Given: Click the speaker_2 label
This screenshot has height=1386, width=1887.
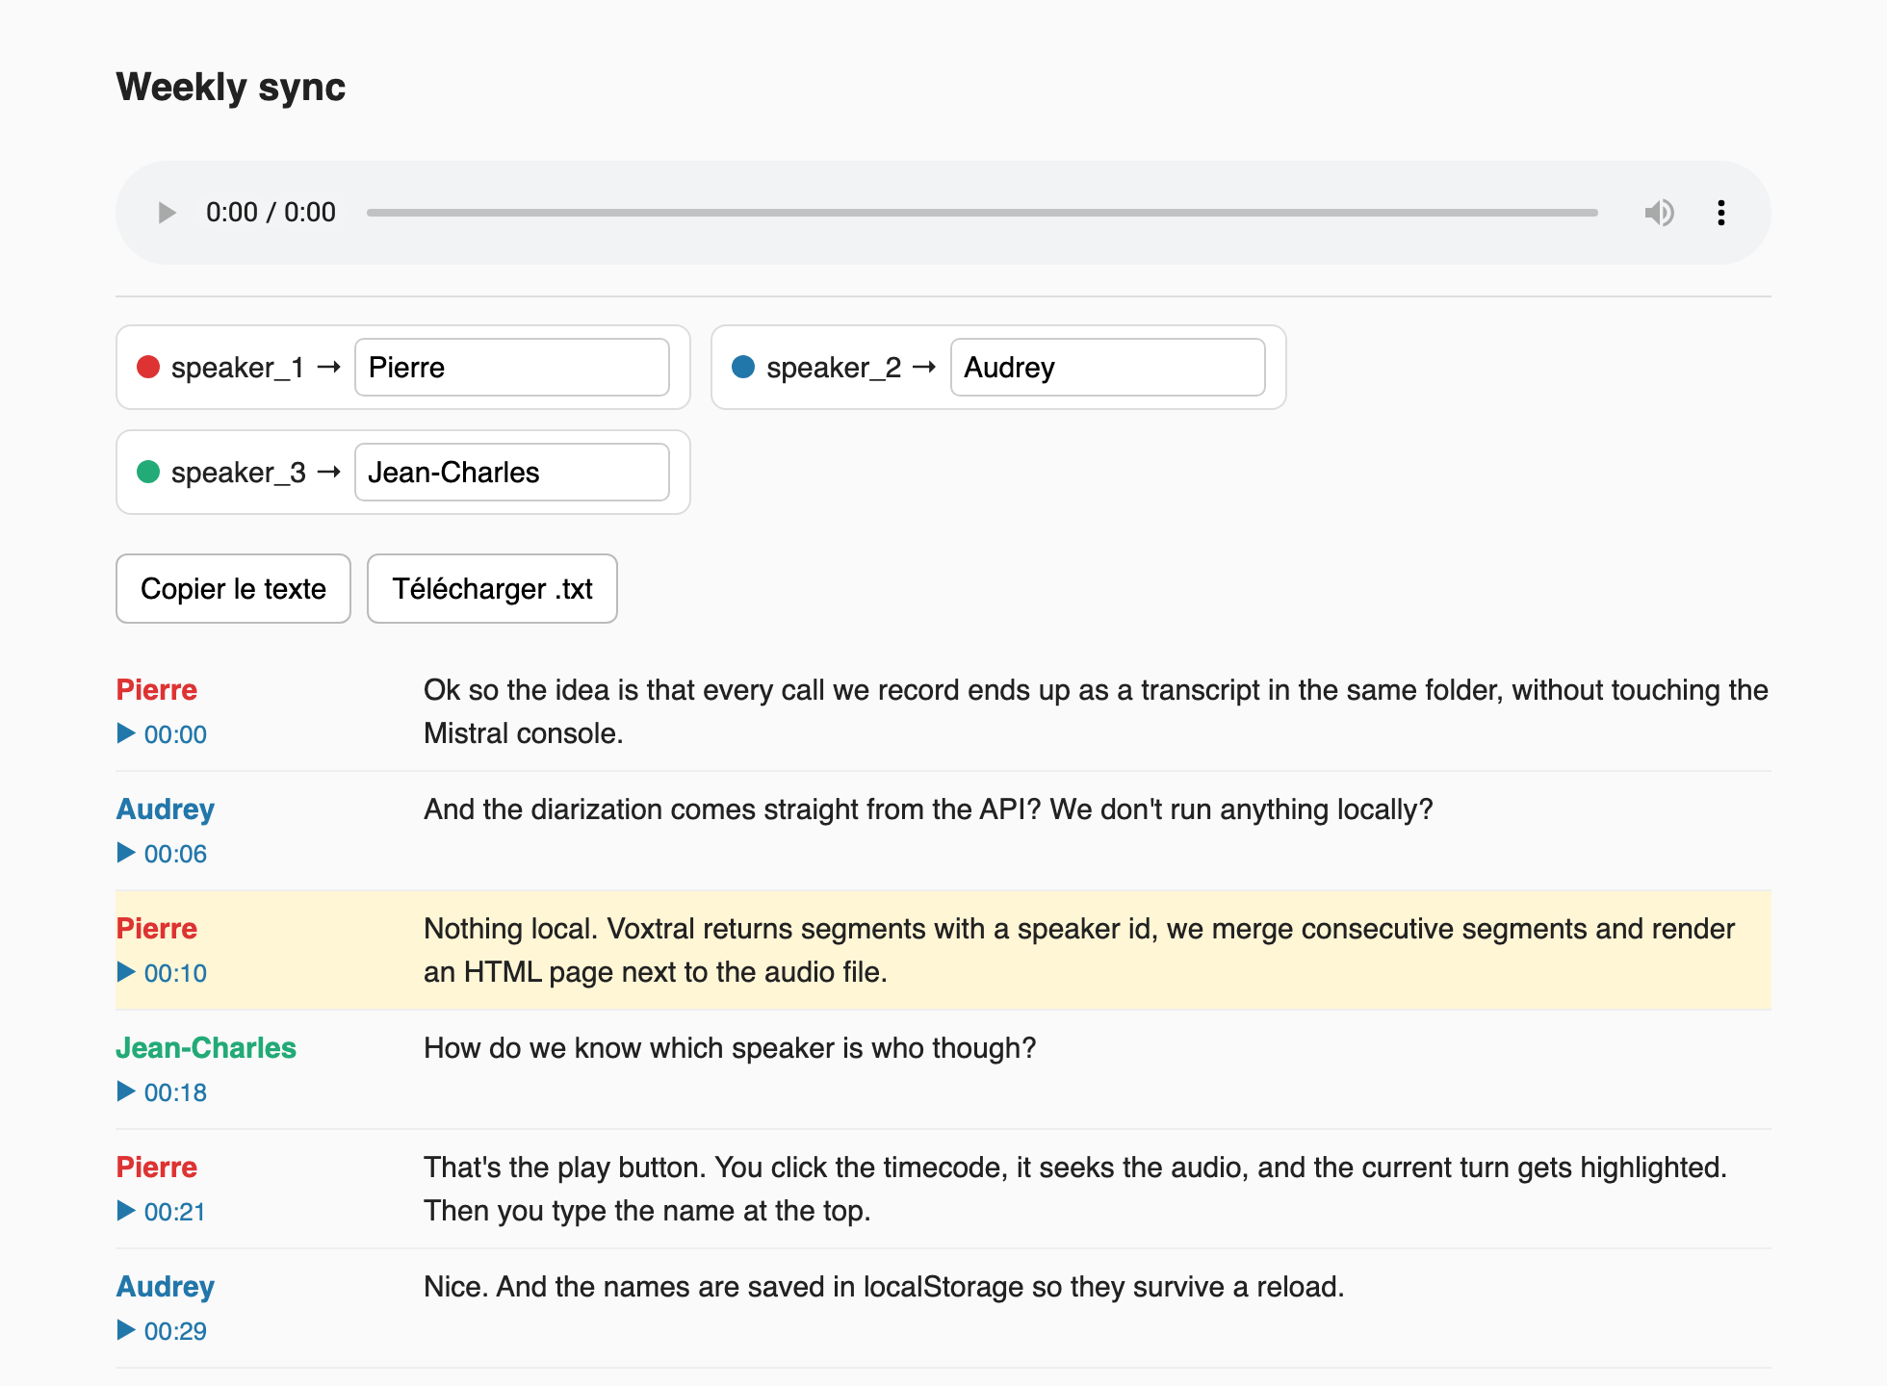Looking at the screenshot, I should point(834,368).
